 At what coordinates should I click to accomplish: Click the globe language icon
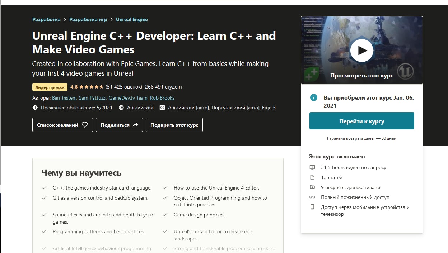coord(121,108)
